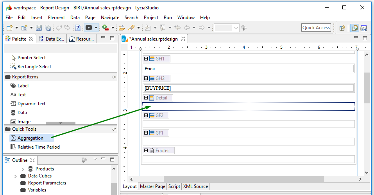Pick the Rectangle Select tool
Image resolution: width=374 pixels, height=195 pixels.
(34, 67)
